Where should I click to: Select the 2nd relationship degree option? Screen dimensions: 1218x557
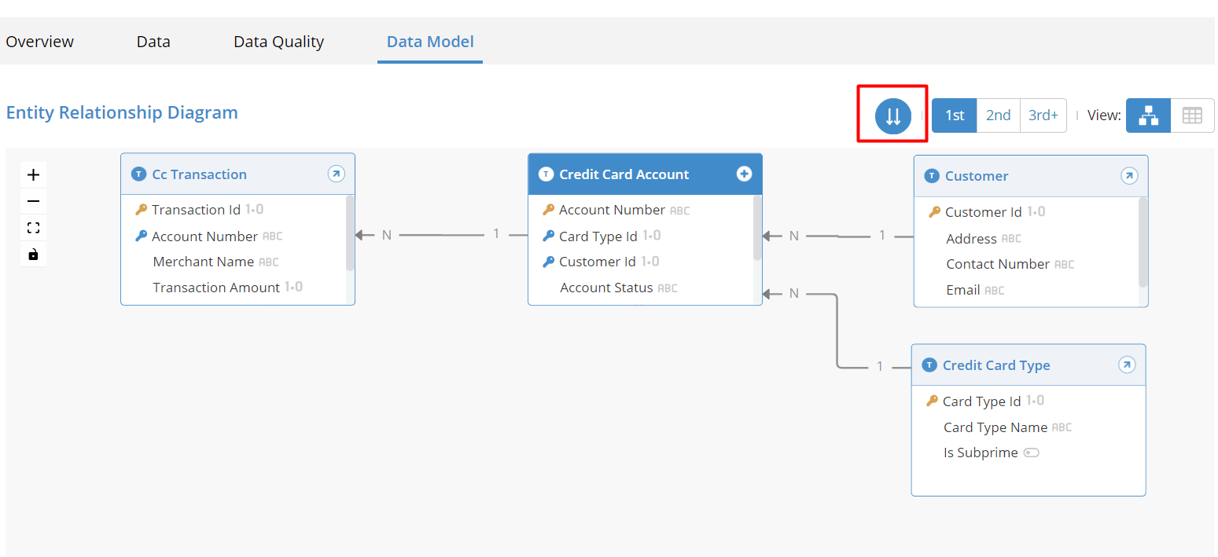click(x=998, y=115)
